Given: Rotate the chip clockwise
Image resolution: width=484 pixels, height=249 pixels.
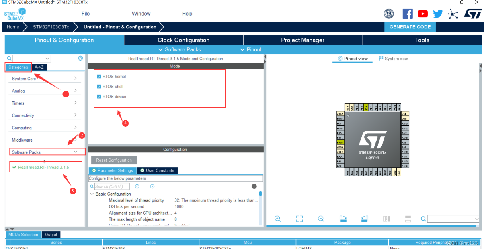Looking at the screenshot, I should (x=342, y=219).
